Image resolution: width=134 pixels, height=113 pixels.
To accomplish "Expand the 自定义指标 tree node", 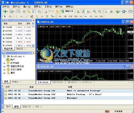I will click(x=4, y=70).
